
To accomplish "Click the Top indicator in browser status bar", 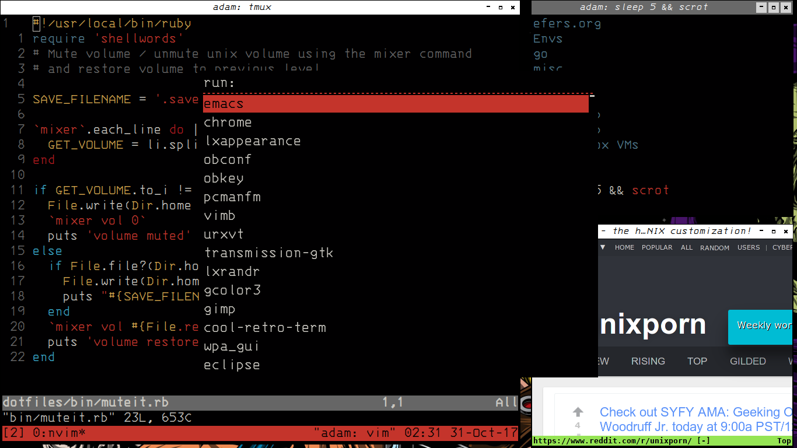I will [784, 441].
